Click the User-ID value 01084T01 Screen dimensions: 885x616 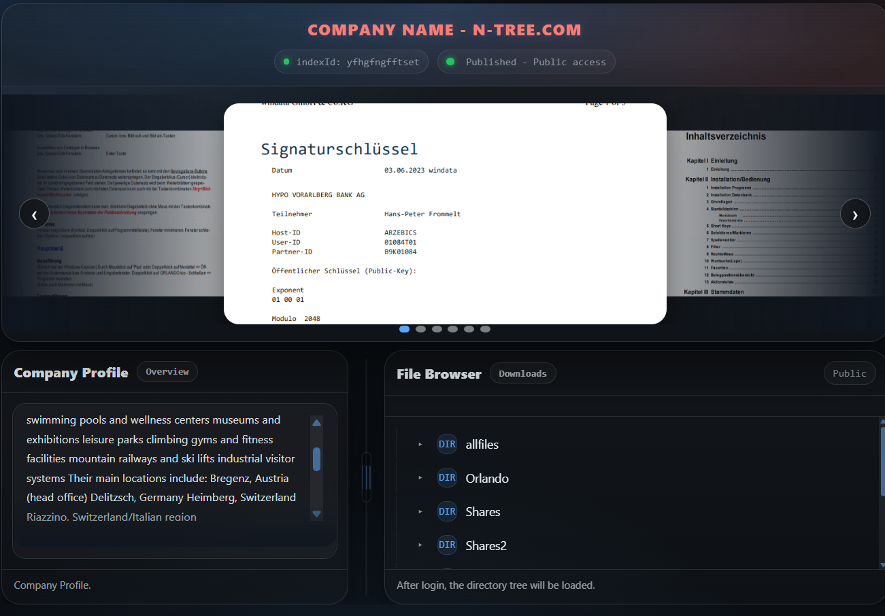[401, 242]
